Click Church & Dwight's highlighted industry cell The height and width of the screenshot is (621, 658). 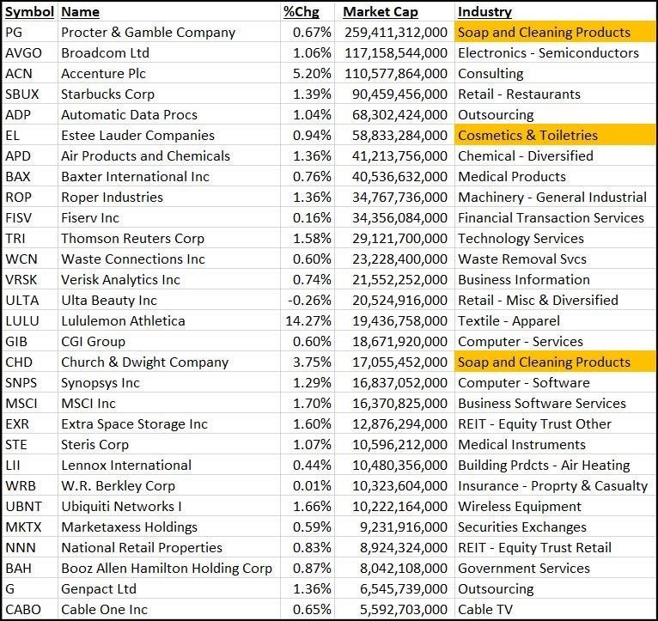click(x=544, y=362)
